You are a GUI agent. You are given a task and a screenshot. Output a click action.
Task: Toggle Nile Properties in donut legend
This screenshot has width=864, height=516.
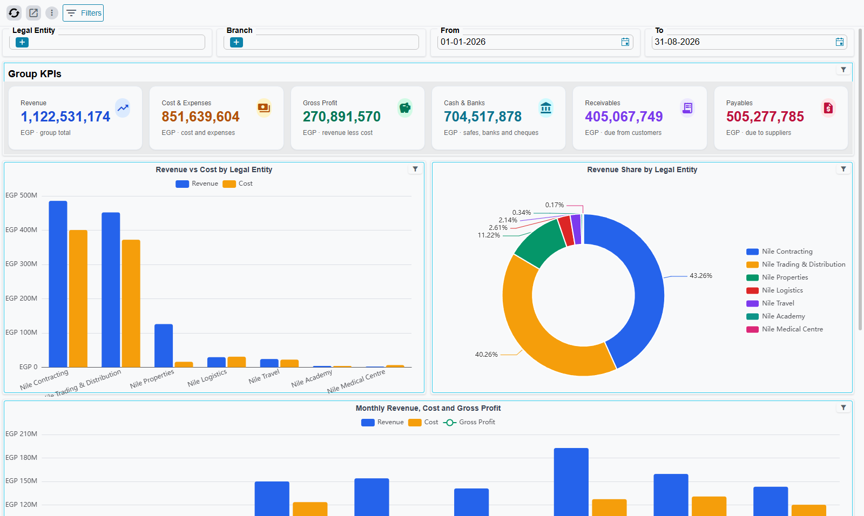tap(777, 277)
